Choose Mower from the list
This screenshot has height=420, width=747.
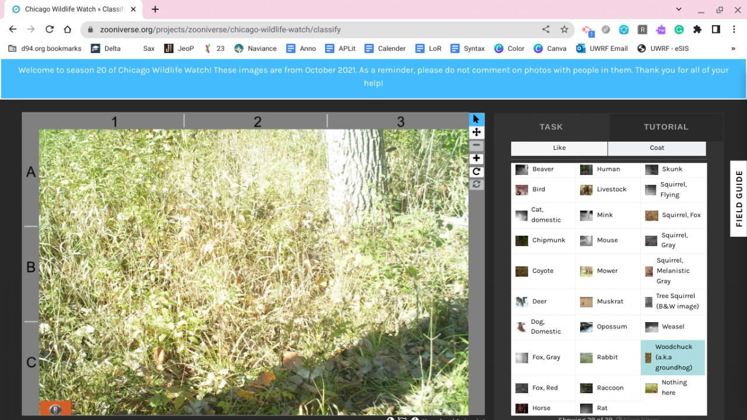[x=608, y=271]
